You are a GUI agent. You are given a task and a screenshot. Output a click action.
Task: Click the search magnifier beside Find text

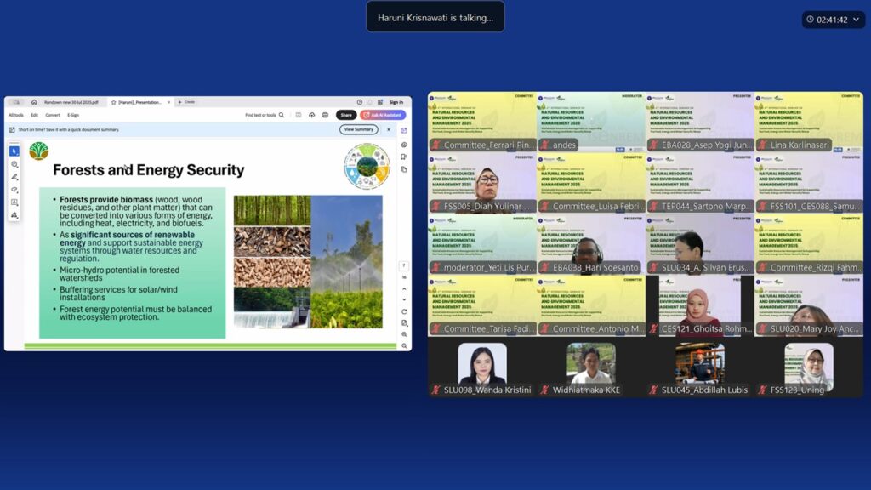tap(282, 115)
